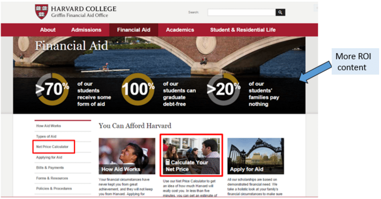381x199 pixels.
Task: Click the >70% donut chart graphic
Action: coord(52,89)
